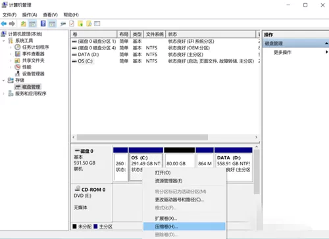Sort by the 布局 column header

click(x=124, y=34)
